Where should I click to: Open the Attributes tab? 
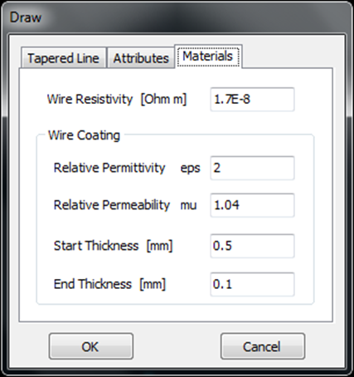pos(141,58)
